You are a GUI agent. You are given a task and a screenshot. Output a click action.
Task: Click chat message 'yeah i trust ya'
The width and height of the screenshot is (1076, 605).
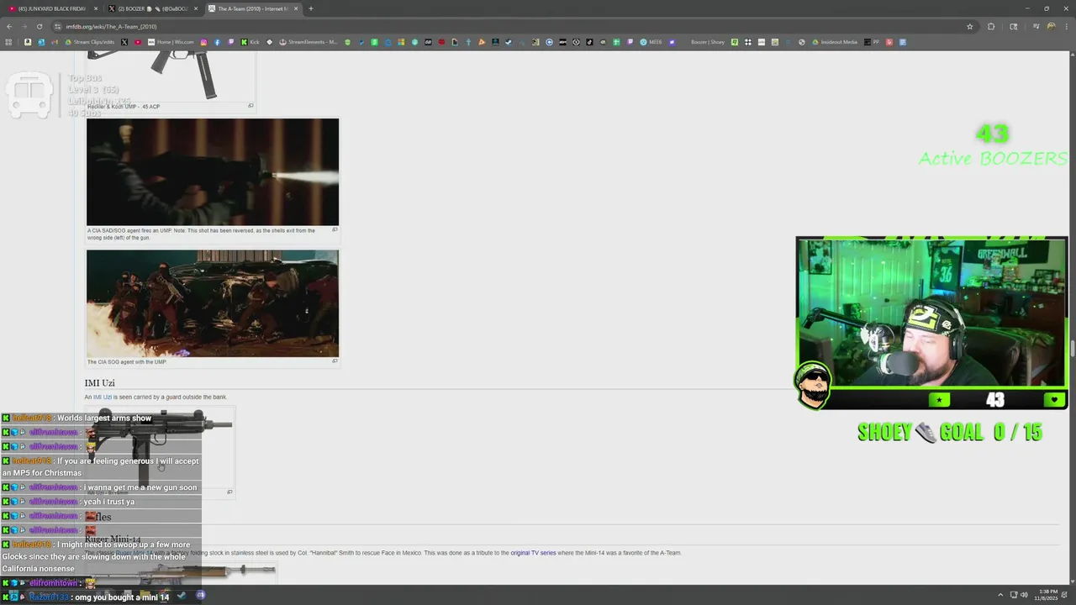click(x=109, y=502)
